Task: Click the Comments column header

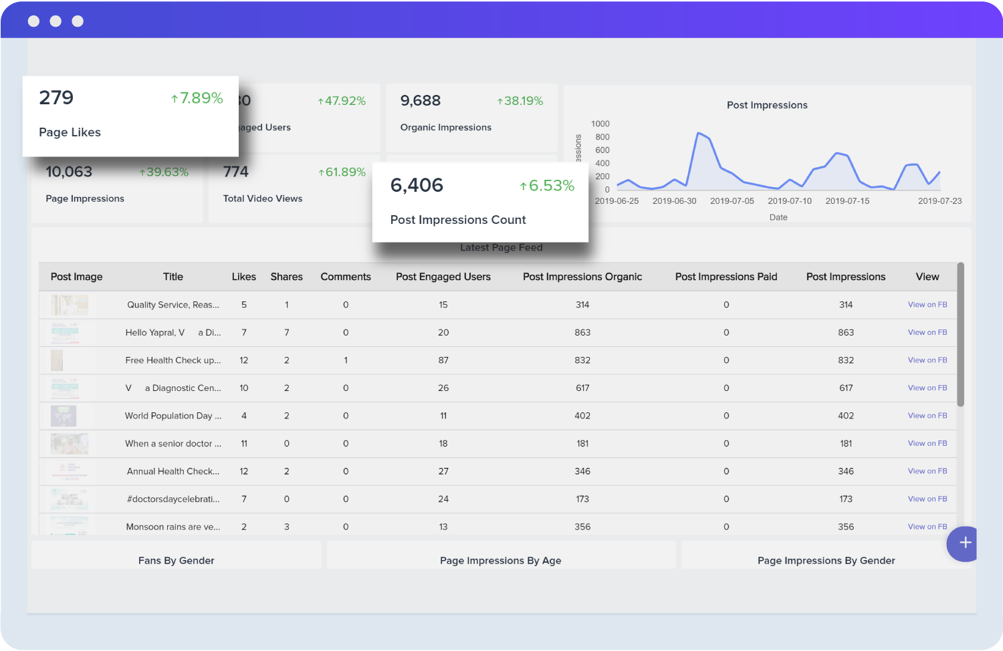Action: (x=346, y=277)
